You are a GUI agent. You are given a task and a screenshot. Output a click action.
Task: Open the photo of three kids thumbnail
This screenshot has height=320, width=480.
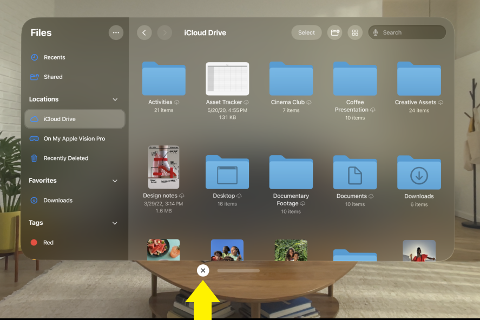click(x=227, y=250)
